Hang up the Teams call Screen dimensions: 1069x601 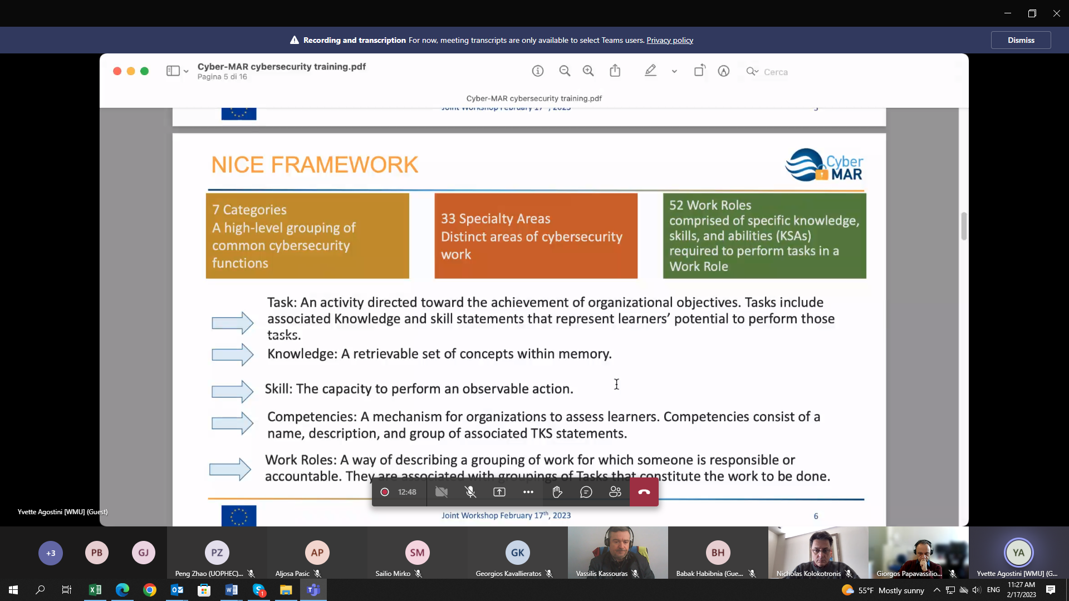644,492
